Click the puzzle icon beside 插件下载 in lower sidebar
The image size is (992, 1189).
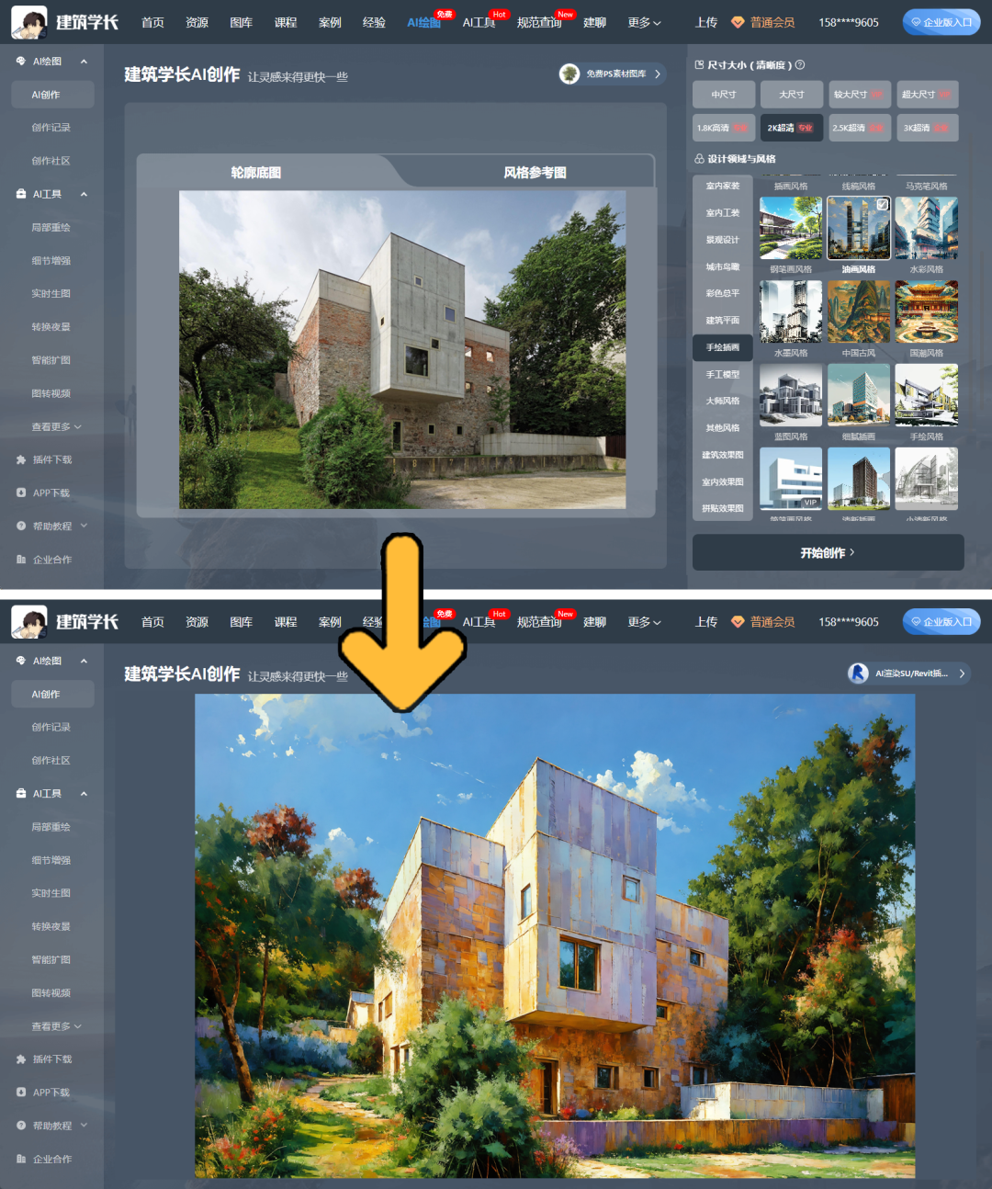click(21, 1059)
